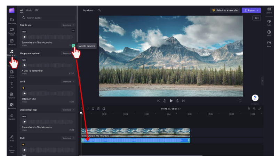The image size is (279, 161).
Task: Open the Audio property panel
Action: (x=269, y=23)
